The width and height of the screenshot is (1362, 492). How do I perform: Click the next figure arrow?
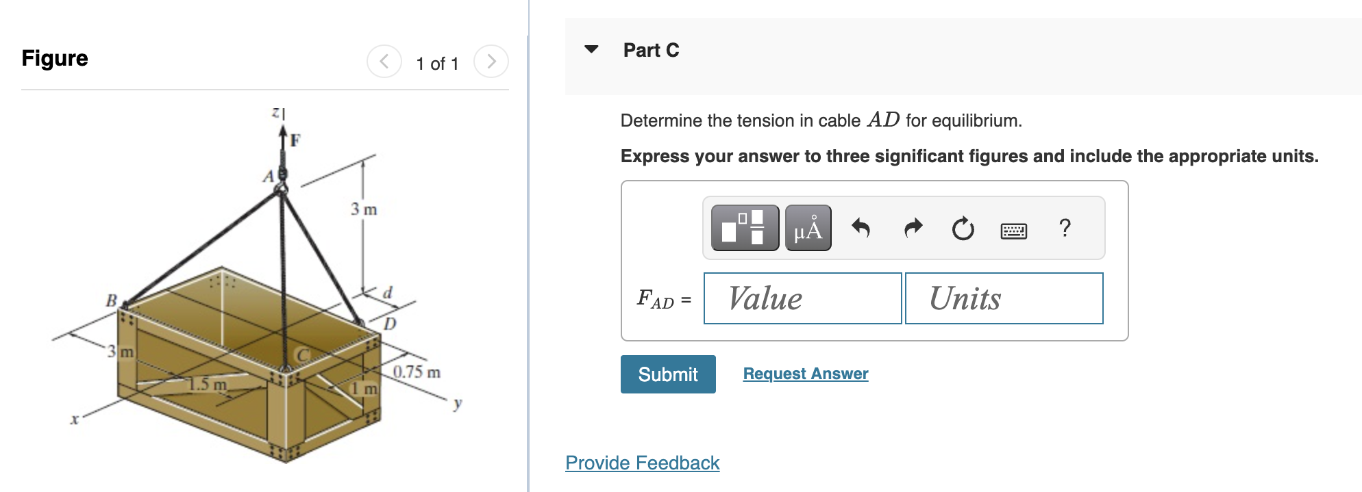click(x=491, y=62)
